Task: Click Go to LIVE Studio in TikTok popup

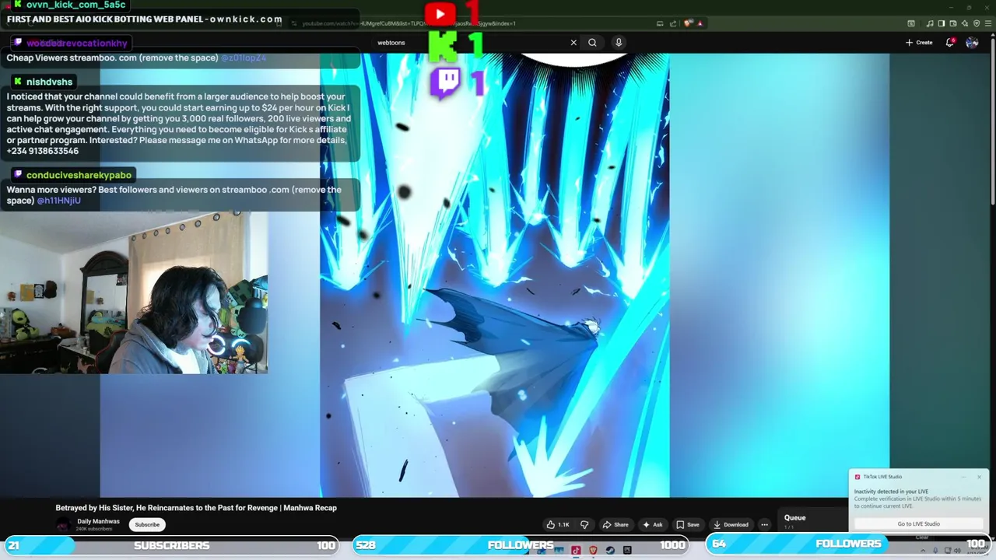Action: click(x=918, y=523)
